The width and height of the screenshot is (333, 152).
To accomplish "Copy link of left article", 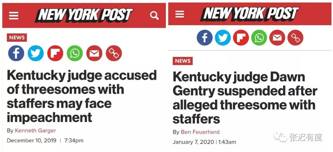I will click(114, 53).
